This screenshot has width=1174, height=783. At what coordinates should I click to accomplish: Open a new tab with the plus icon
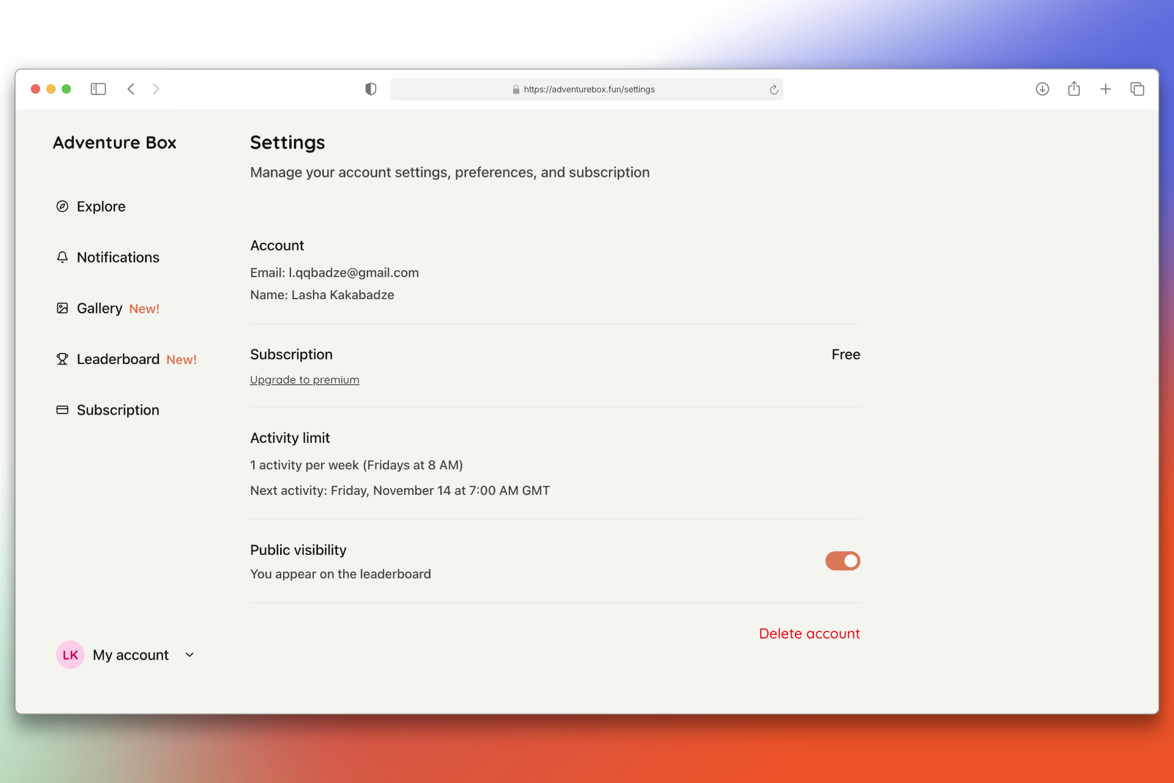tap(1106, 89)
